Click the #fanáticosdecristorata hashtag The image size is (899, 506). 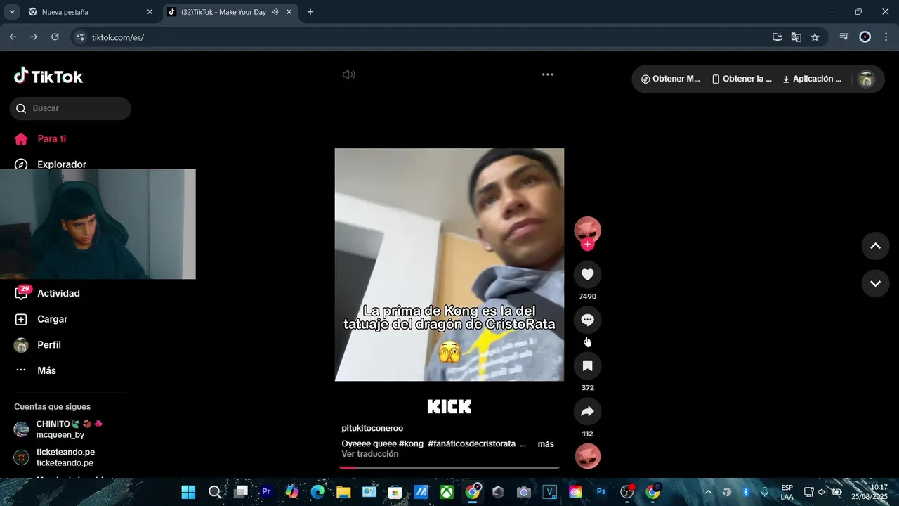click(471, 444)
